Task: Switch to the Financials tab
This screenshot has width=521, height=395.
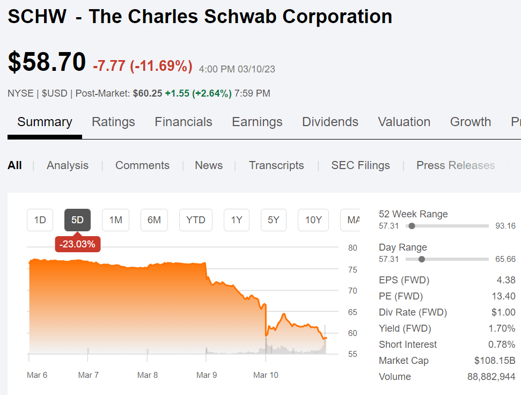Action: (184, 122)
